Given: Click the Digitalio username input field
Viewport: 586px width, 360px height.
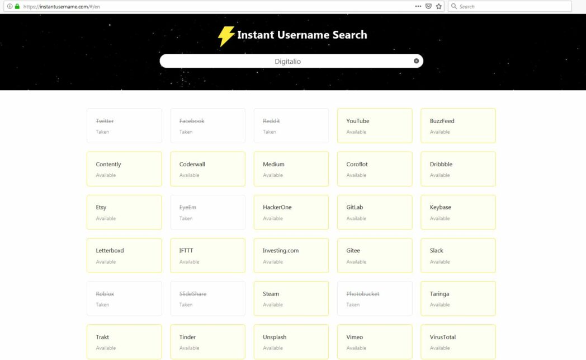Looking at the screenshot, I should 291,61.
